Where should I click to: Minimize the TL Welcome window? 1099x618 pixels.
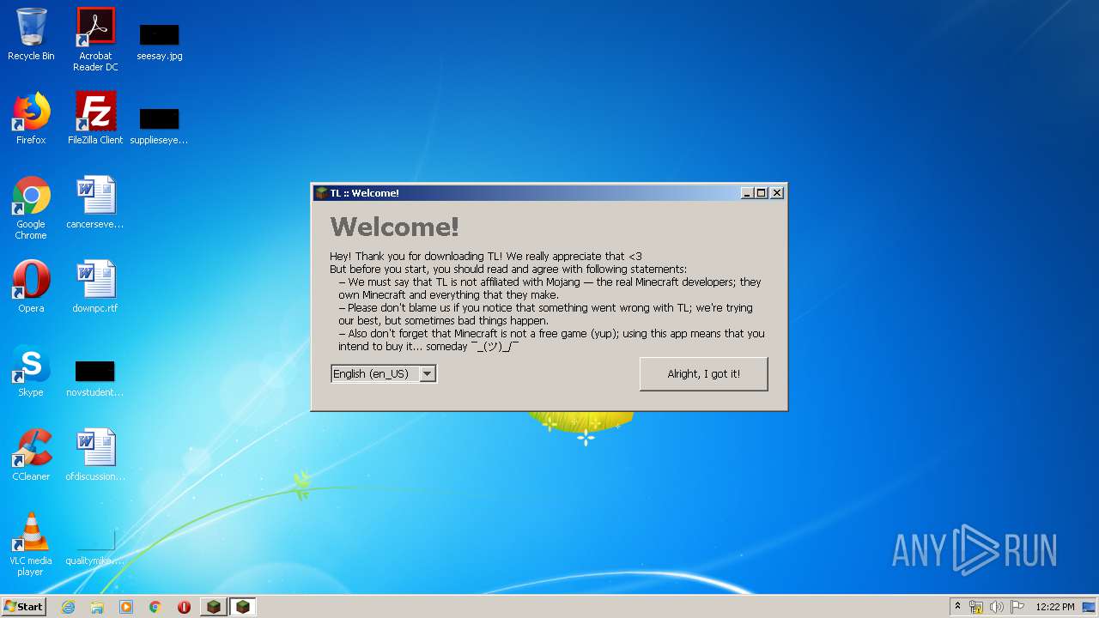(747, 193)
